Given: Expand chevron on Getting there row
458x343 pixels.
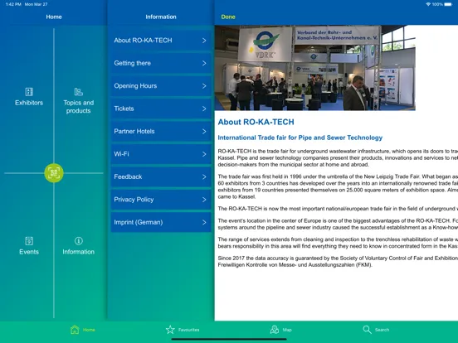Looking at the screenshot, I should click(x=204, y=63).
